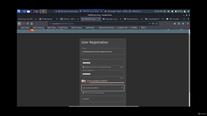Reload the current page
The image size is (207, 116).
[x=27, y=24]
